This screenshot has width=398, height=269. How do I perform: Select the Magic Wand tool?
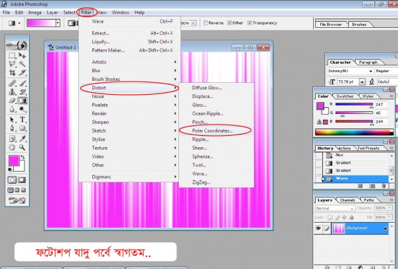23,64
